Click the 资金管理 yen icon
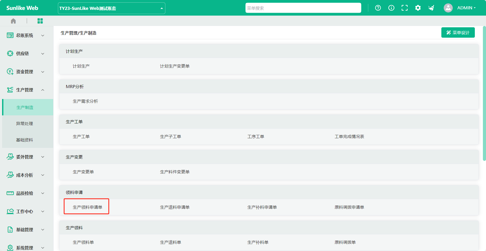486x251 pixels. tap(10, 72)
